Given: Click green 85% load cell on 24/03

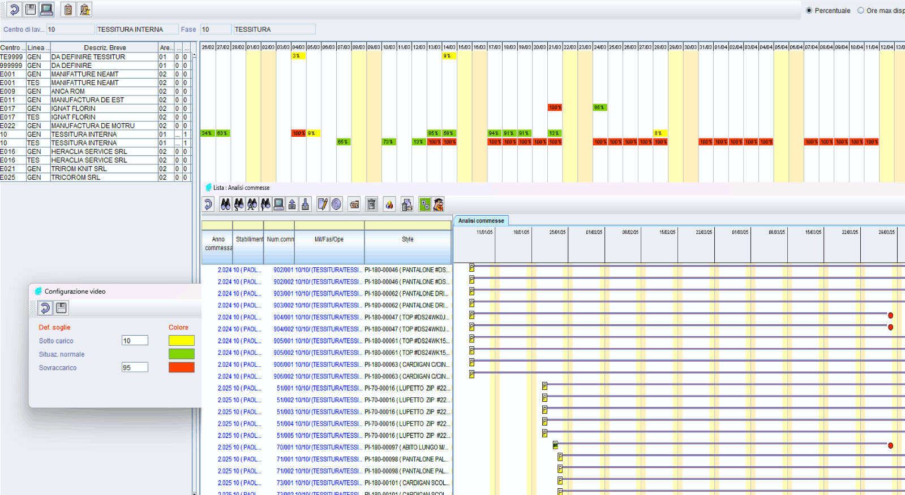Looking at the screenshot, I should click(600, 107).
